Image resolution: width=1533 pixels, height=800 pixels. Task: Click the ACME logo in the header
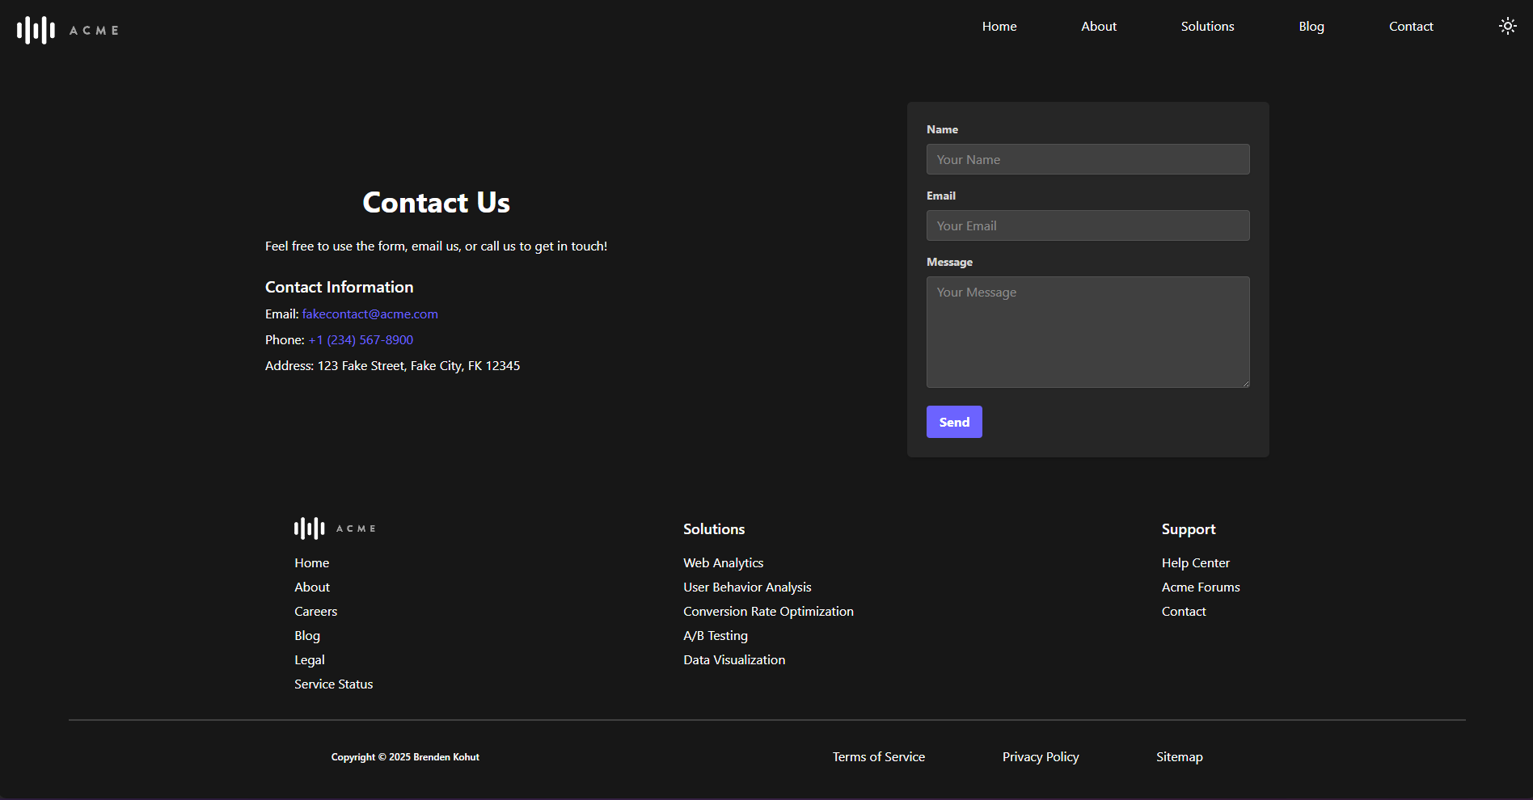(x=67, y=30)
